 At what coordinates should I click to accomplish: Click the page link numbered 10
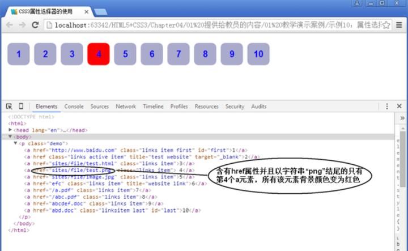point(258,54)
